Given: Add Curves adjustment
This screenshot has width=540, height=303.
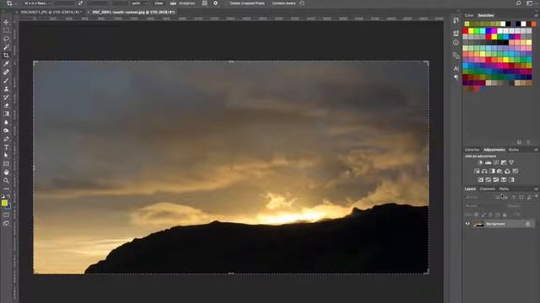Looking at the screenshot, I should 496,162.
